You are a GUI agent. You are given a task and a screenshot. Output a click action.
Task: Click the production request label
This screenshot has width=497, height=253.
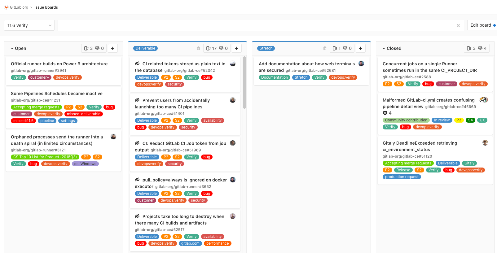(402, 177)
